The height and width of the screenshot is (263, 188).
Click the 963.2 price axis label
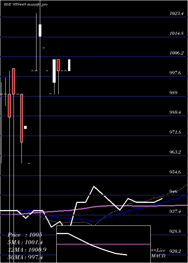click(x=175, y=152)
